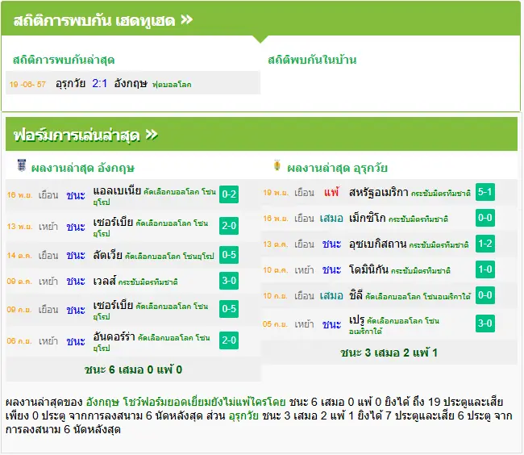524x455 pixels.
Task: Click the green อุรุกวัย link in summary paragraph
Action: pos(243,415)
